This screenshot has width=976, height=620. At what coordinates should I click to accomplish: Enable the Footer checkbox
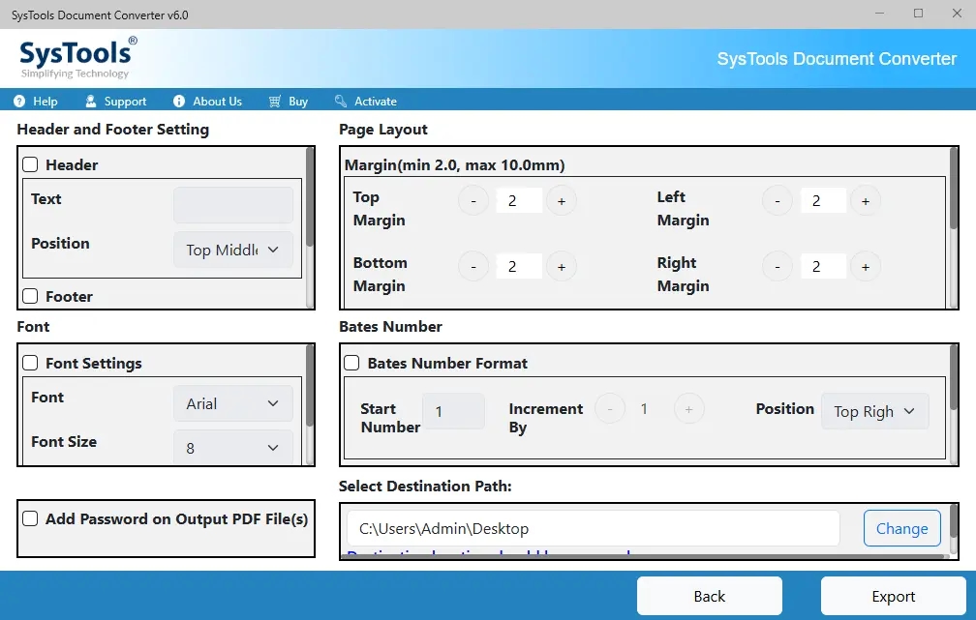30,297
